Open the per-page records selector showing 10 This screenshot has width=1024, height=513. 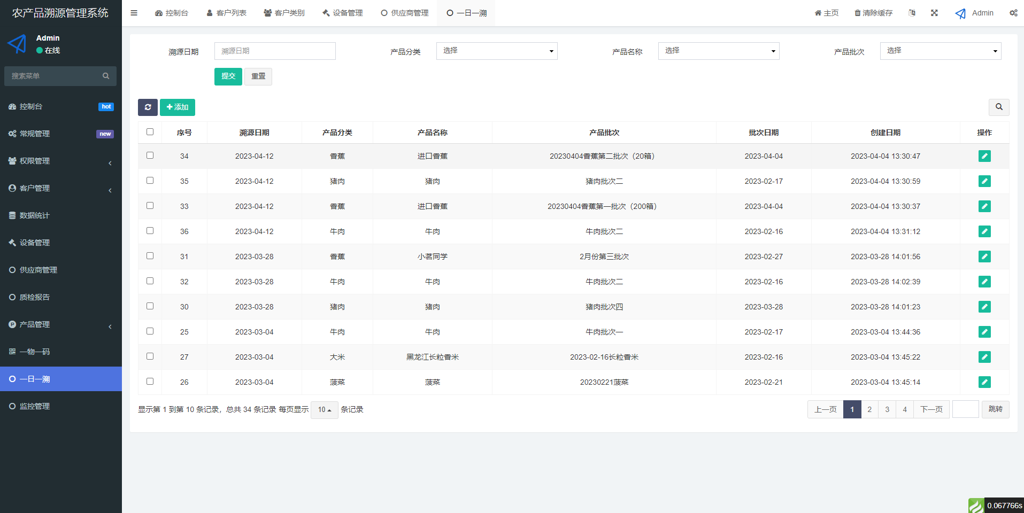(x=324, y=409)
